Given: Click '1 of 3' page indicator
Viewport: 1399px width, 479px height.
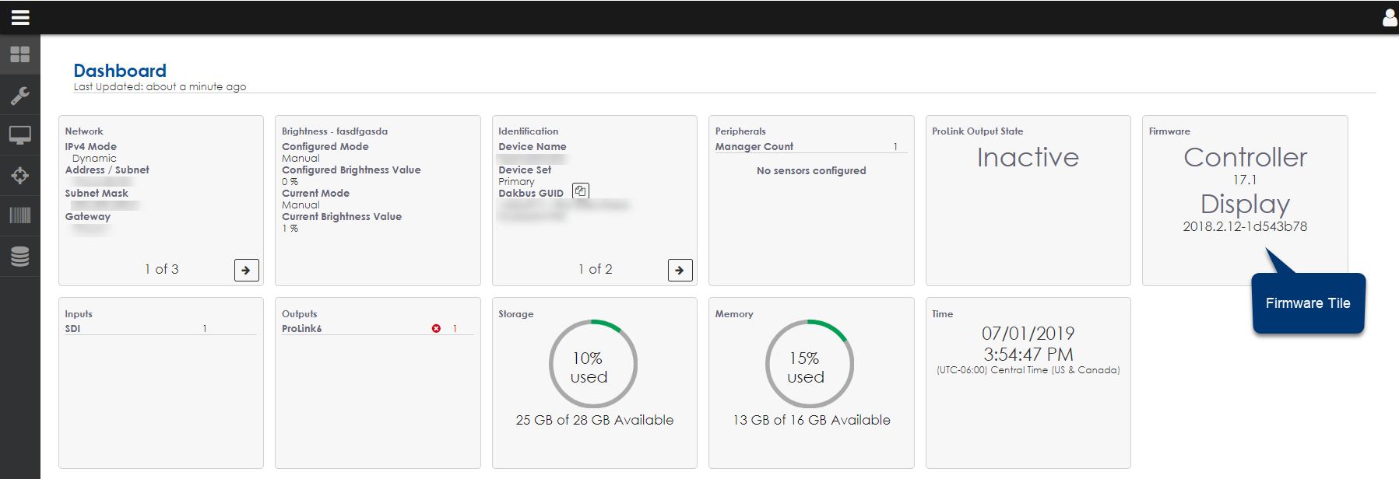Looking at the screenshot, I should coord(162,269).
